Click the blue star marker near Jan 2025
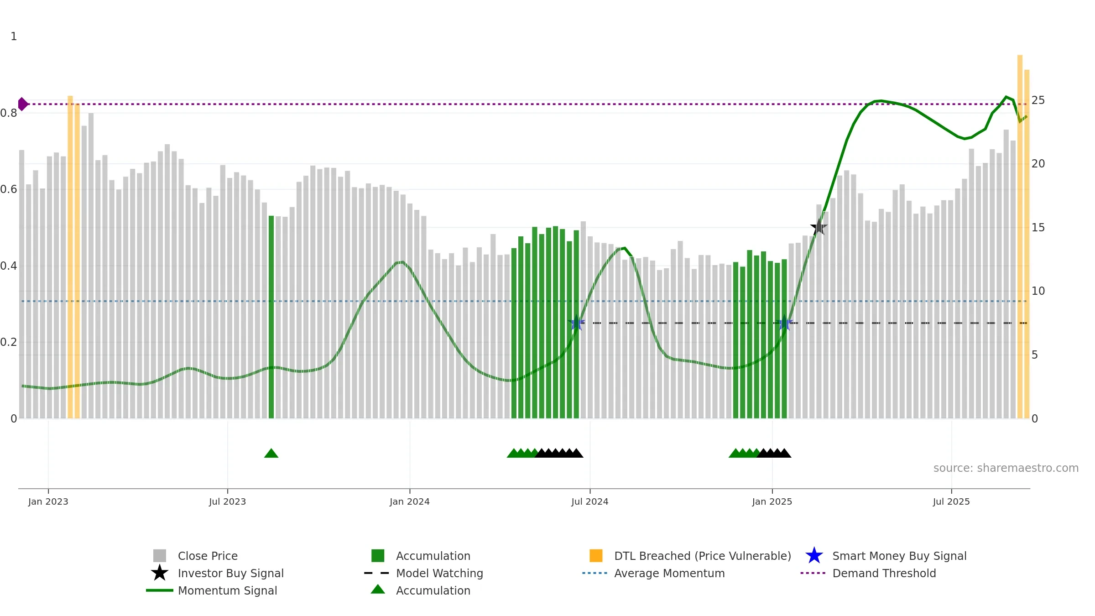 pyautogui.click(x=784, y=323)
